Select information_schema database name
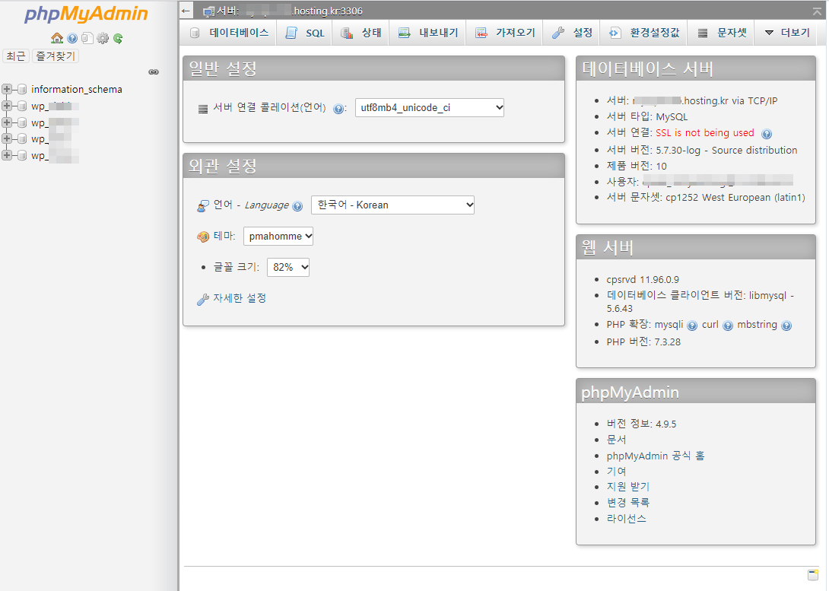 tap(77, 89)
